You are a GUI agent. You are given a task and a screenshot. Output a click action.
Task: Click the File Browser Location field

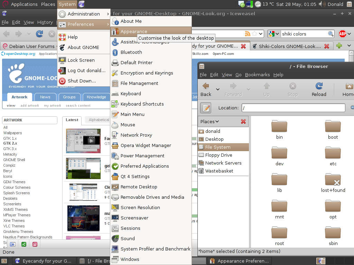click(294, 108)
